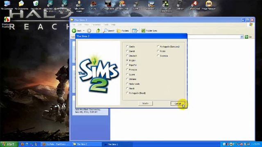Open the Help menu in Explorer
The image size is (262, 147).
113,24
